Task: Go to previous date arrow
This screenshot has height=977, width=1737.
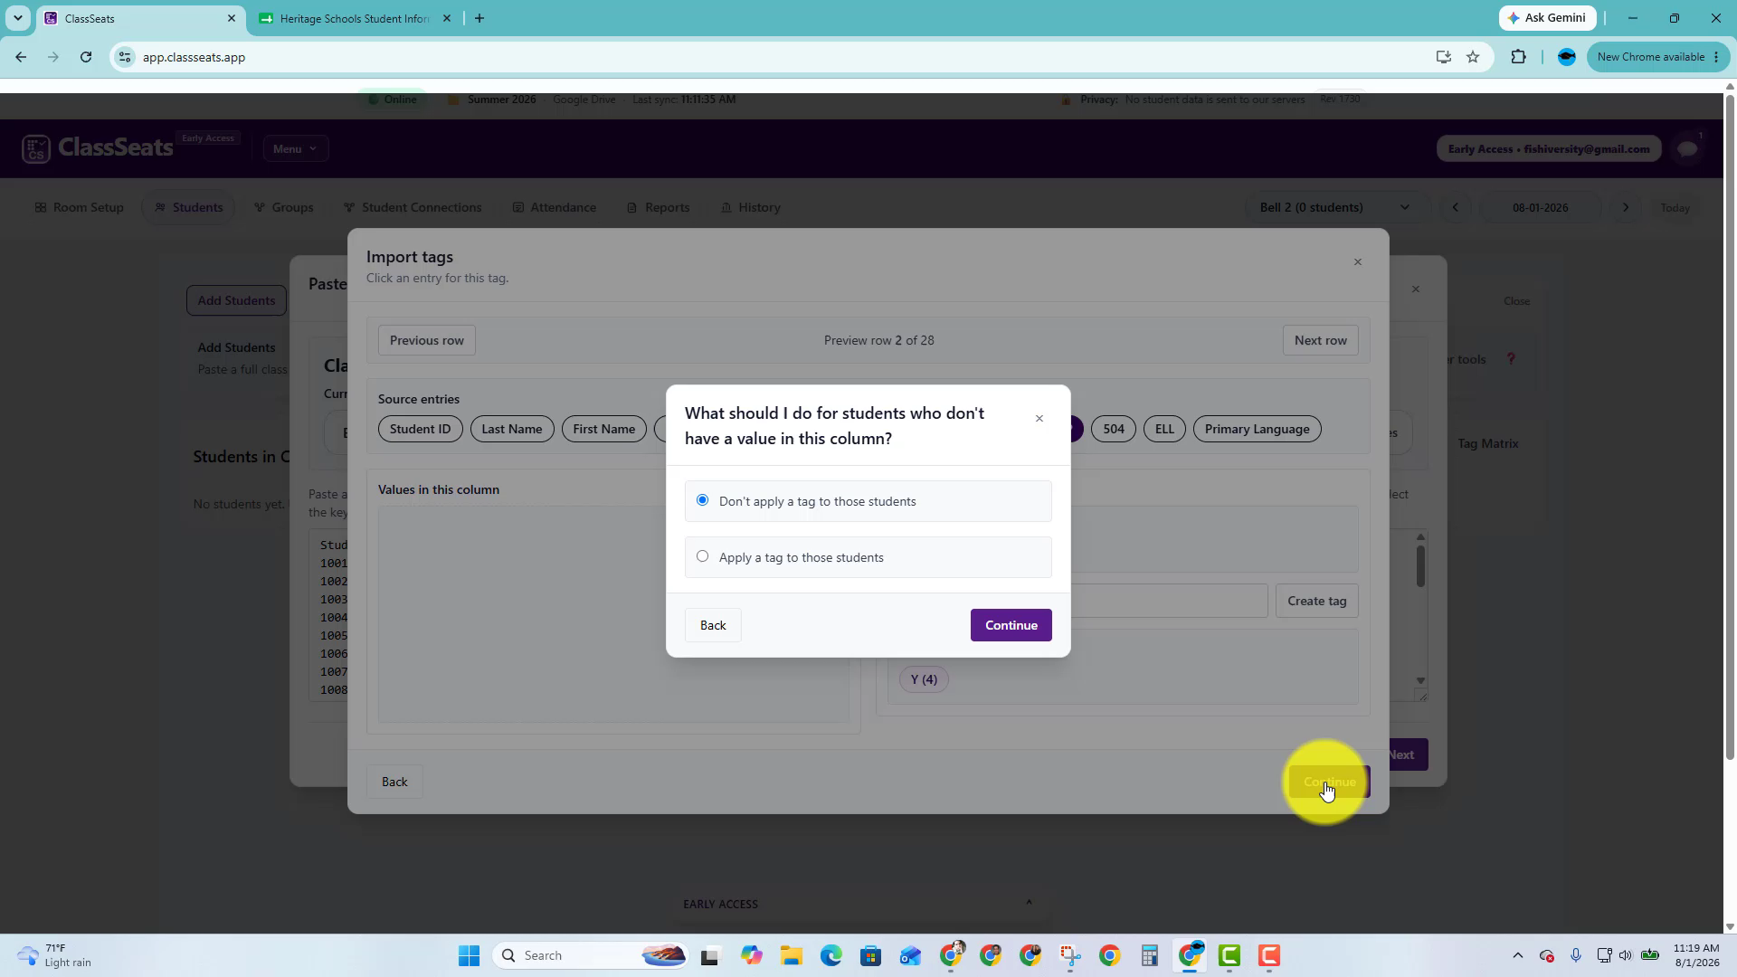Action: pos(1455,207)
